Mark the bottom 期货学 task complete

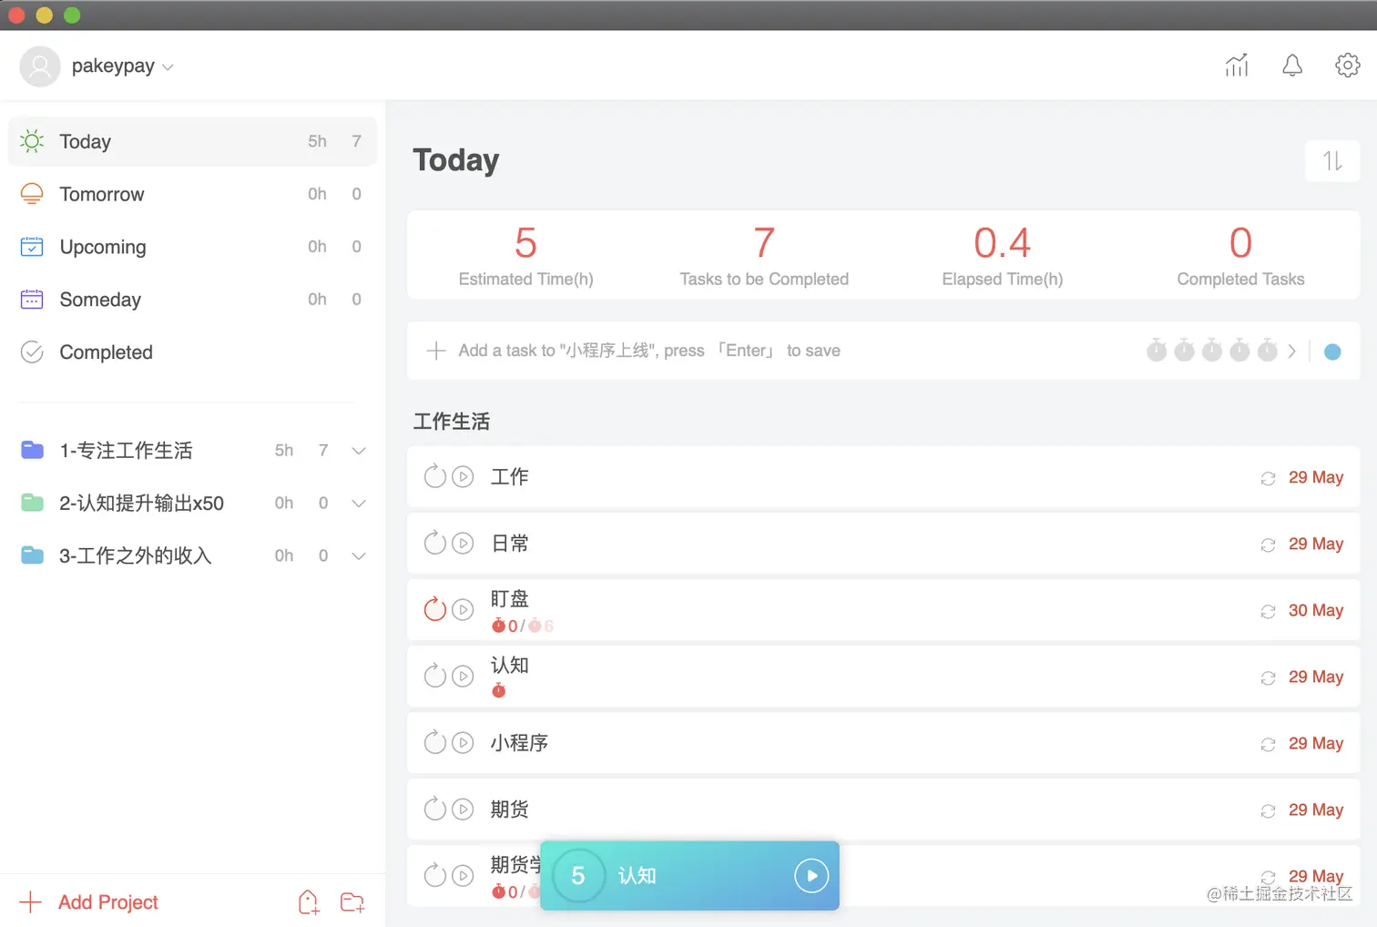tap(435, 875)
